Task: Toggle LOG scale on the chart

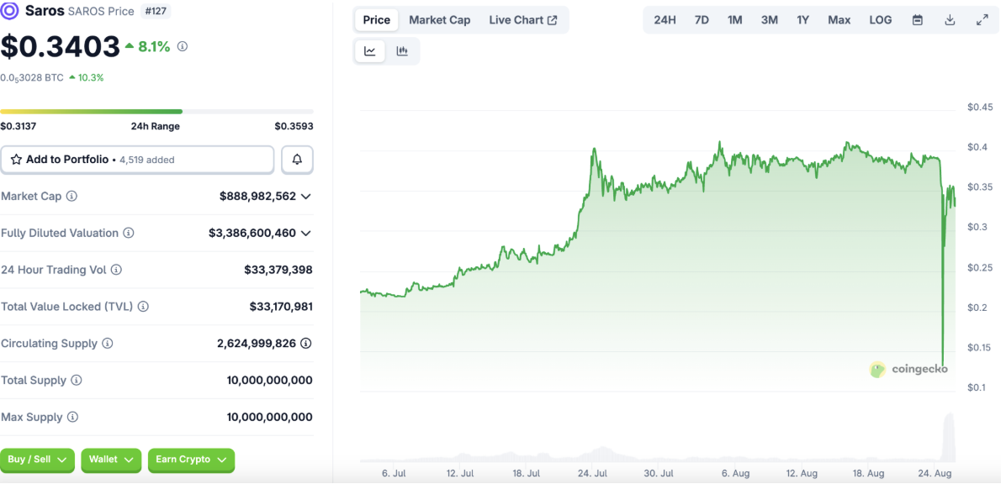Action: 881,20
